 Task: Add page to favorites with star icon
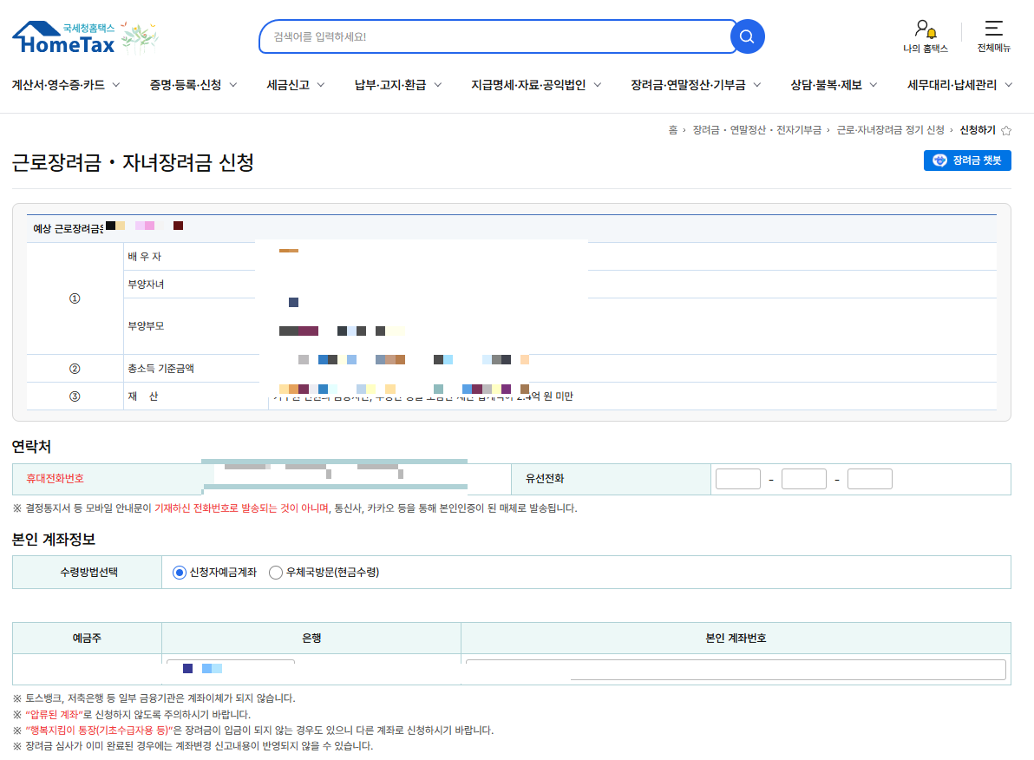click(1006, 131)
